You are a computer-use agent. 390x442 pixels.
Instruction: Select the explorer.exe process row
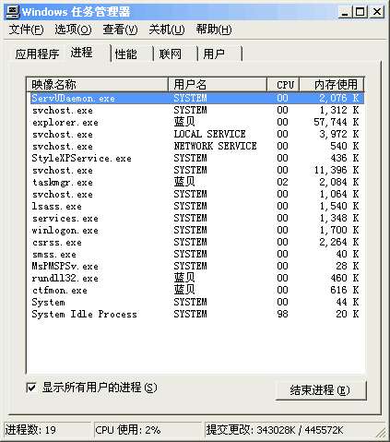pyautogui.click(x=195, y=123)
